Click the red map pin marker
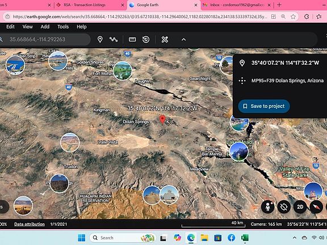The width and height of the screenshot is (327, 245). pyautogui.click(x=162, y=119)
